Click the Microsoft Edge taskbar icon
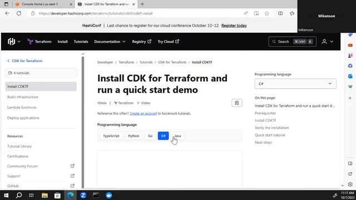356x200 pixels. [x=71, y=195]
